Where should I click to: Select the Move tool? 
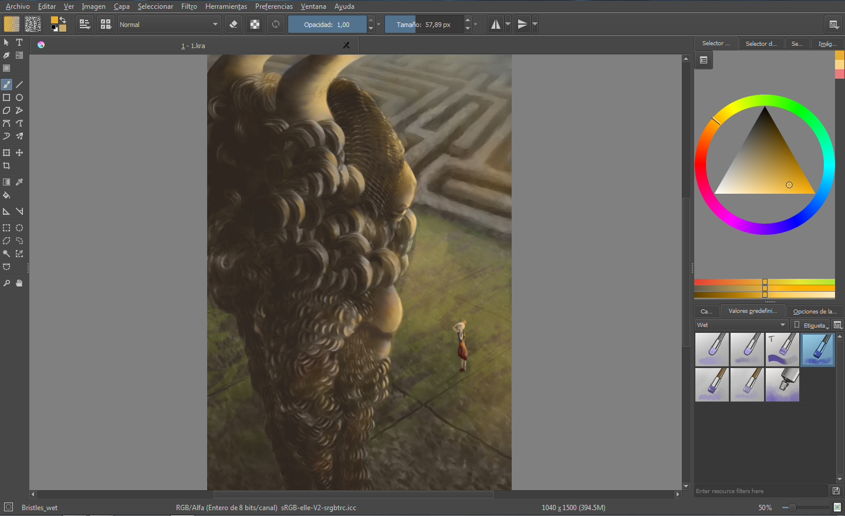pos(19,153)
